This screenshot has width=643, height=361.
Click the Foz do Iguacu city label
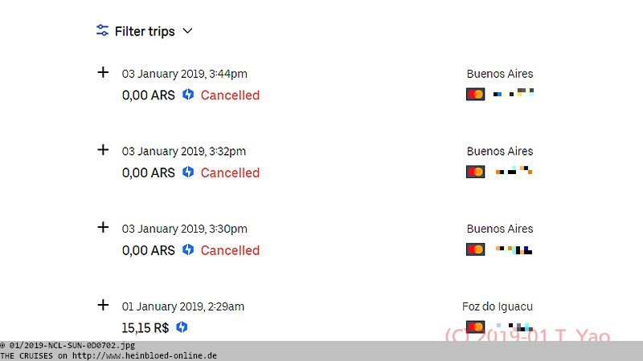[x=498, y=306]
